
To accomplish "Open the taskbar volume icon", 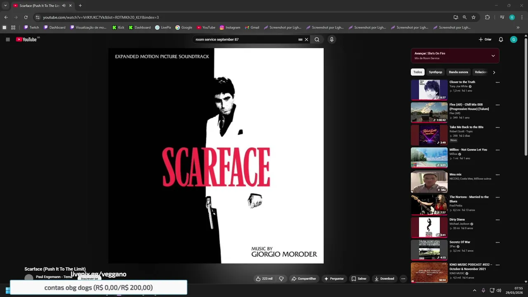I will pyautogui.click(x=499, y=290).
